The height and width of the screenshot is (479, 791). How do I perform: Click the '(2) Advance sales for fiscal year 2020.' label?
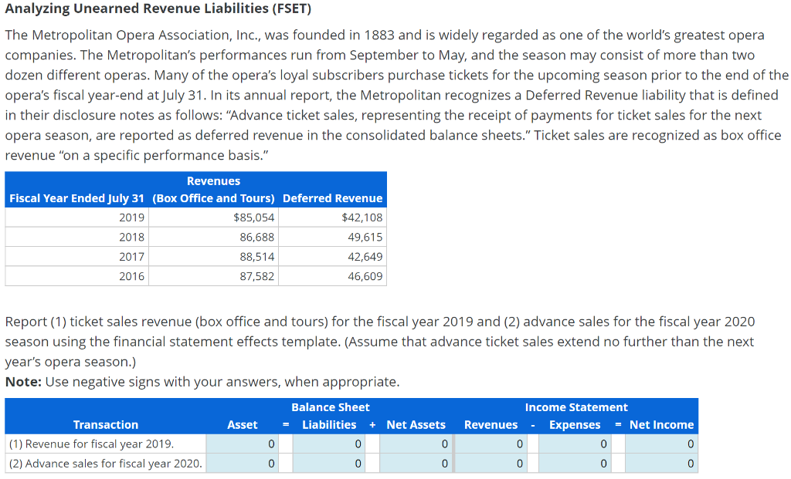tap(105, 464)
